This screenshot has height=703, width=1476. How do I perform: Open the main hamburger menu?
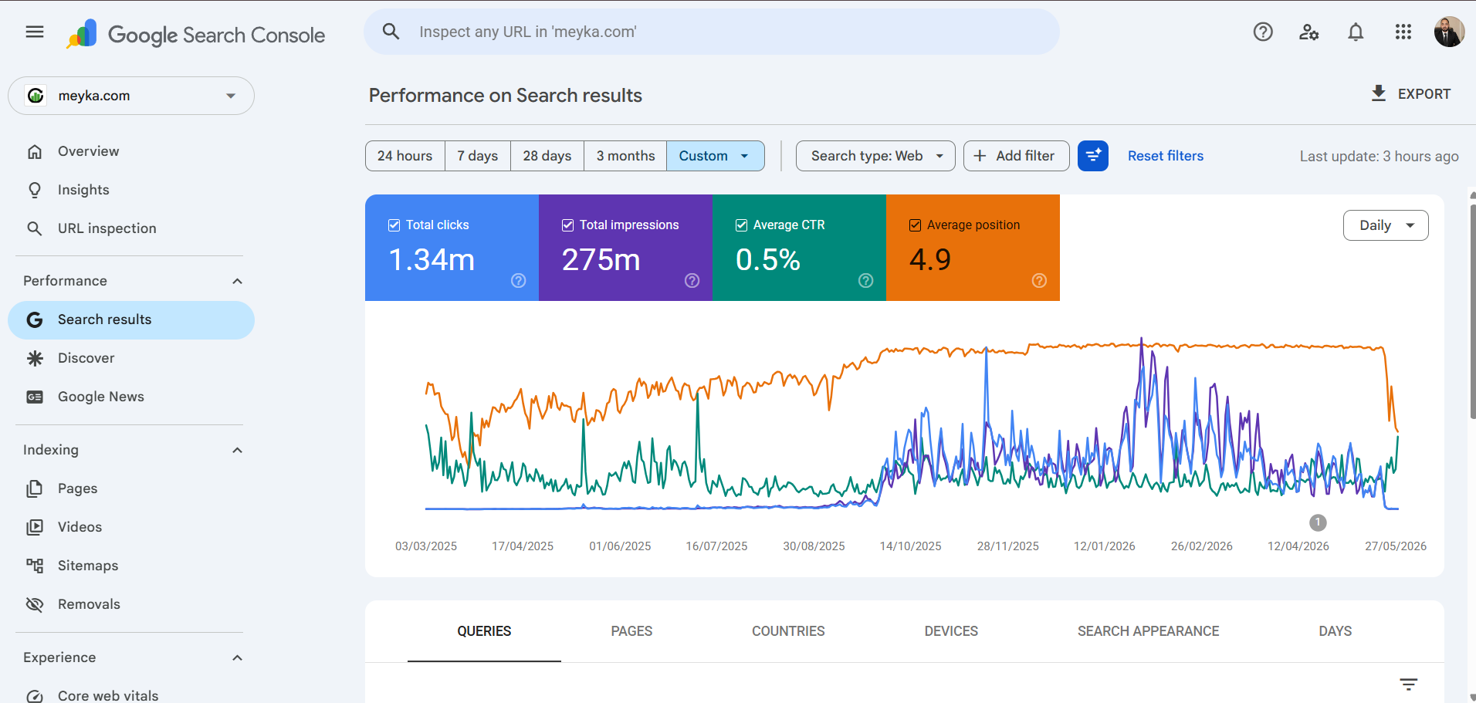35,32
